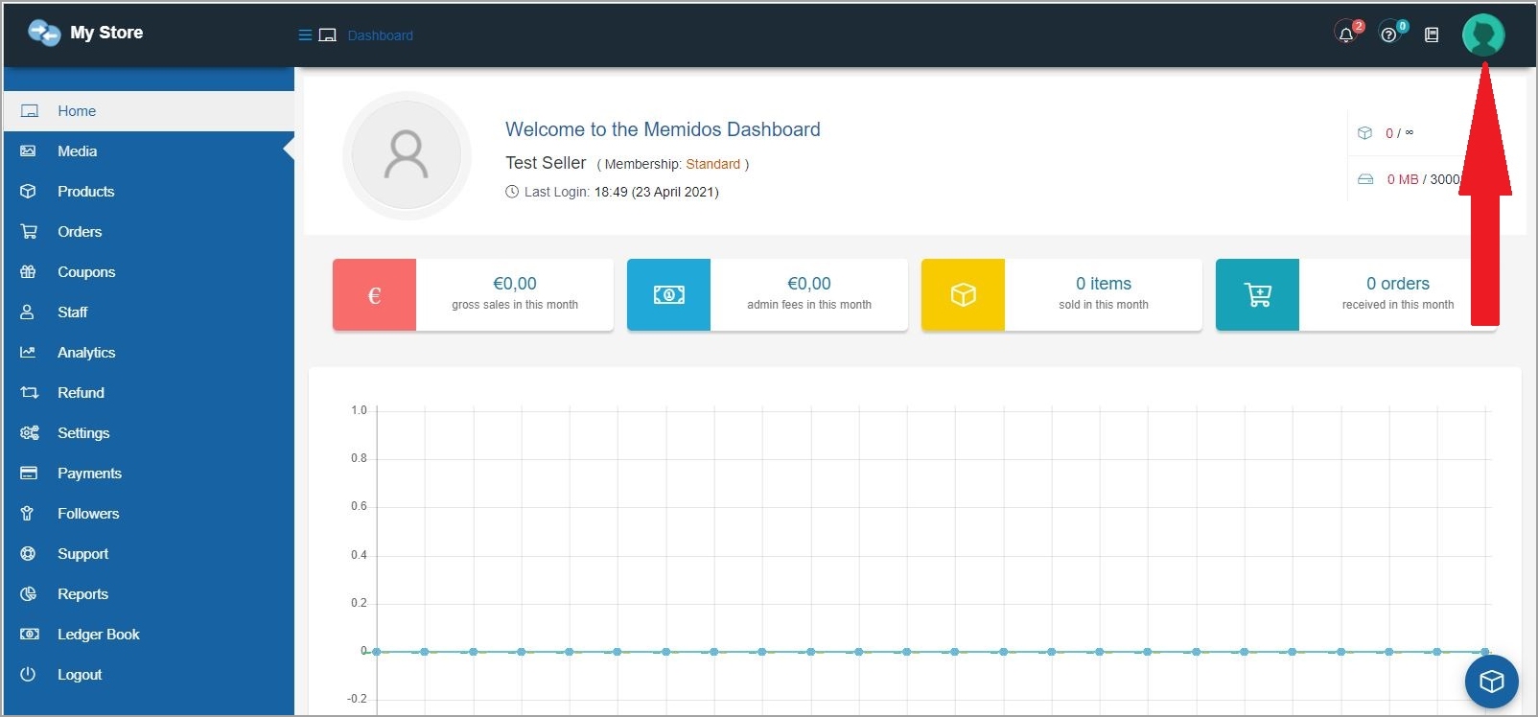Open the Analytics page

149,353
